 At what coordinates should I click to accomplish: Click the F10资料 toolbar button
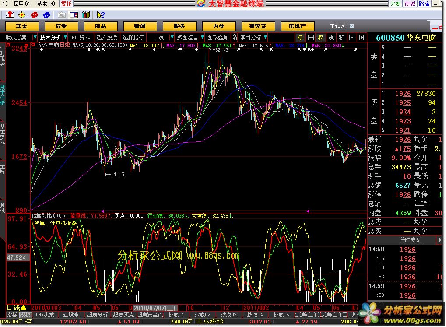(x=81, y=37)
